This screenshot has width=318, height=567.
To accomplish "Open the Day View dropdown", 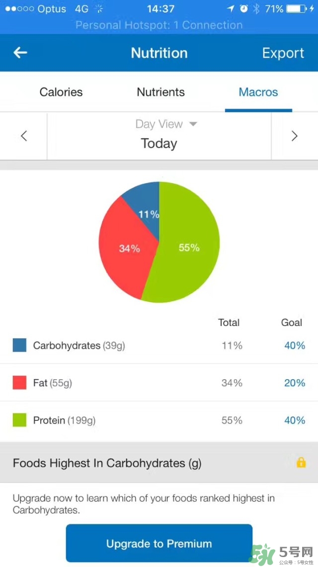I will 166,124.
